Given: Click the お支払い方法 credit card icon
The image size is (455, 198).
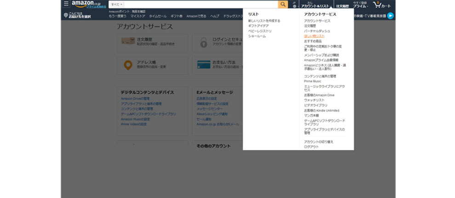Looking at the screenshot, I should pyautogui.click(x=204, y=64).
